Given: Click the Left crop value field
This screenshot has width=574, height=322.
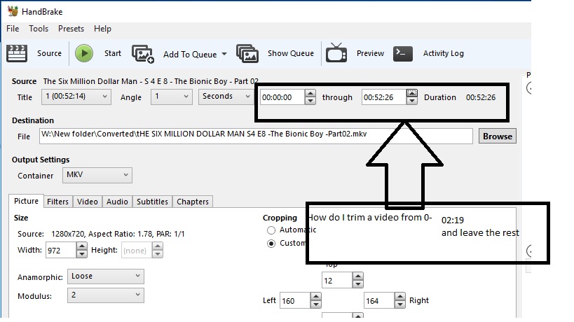Looking at the screenshot, I should coord(294,300).
